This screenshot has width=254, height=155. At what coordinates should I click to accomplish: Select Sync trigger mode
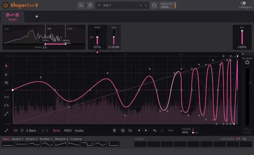[x=56, y=131]
